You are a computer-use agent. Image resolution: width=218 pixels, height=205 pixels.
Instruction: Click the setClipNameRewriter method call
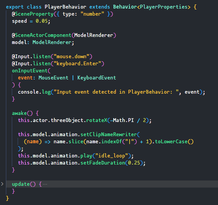point(108,134)
